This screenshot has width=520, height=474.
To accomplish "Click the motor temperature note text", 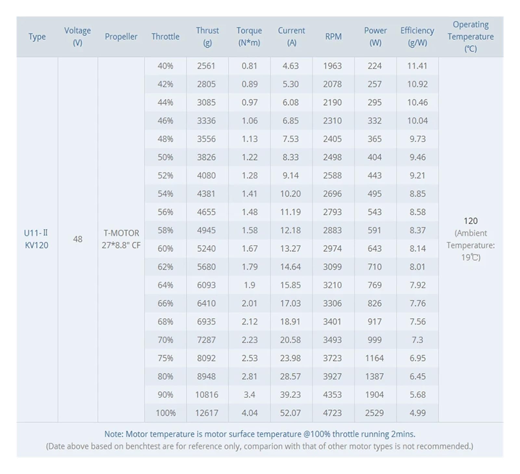I will 260,434.
